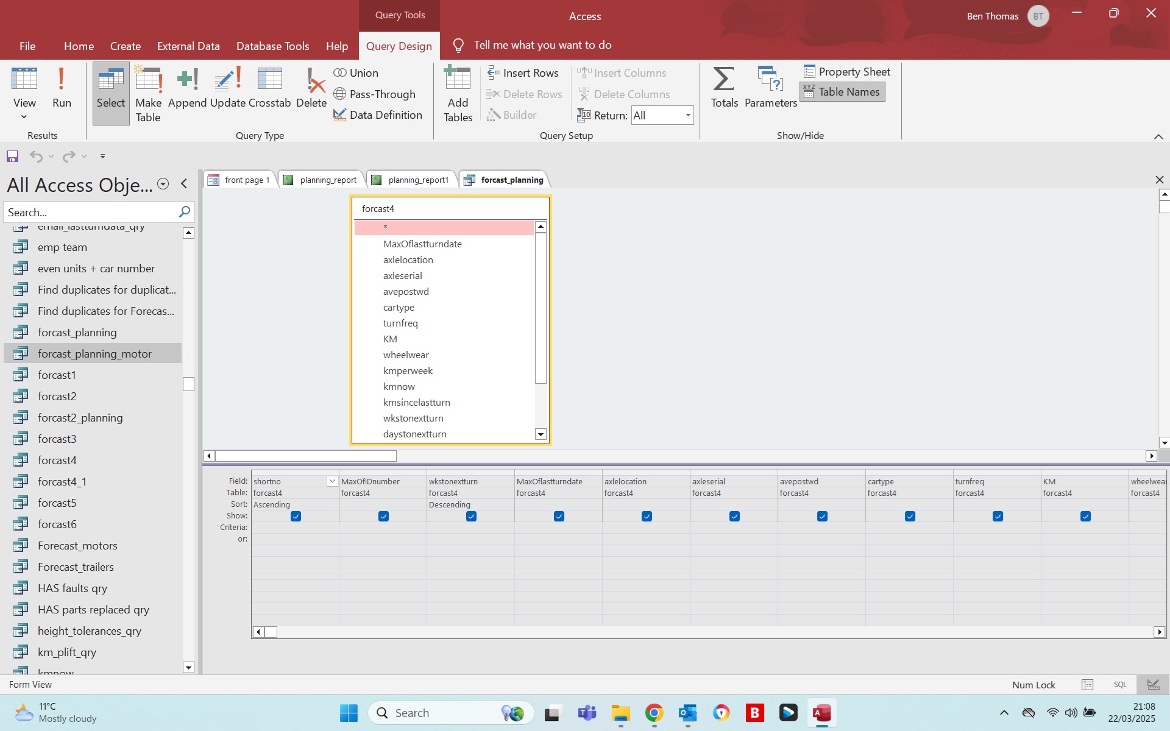Change the query to Update type
Screen dimensions: 1170x731
228,88
